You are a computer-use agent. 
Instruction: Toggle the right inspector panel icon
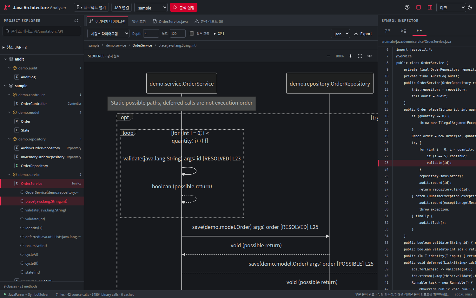pos(430,7)
